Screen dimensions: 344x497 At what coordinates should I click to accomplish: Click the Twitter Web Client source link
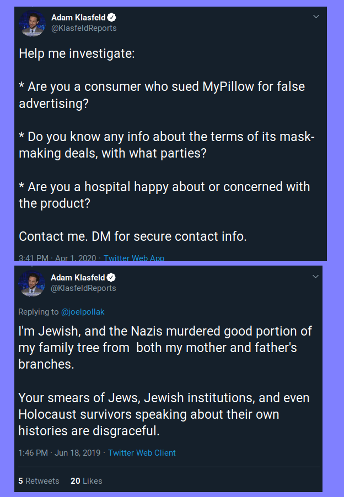point(142,453)
